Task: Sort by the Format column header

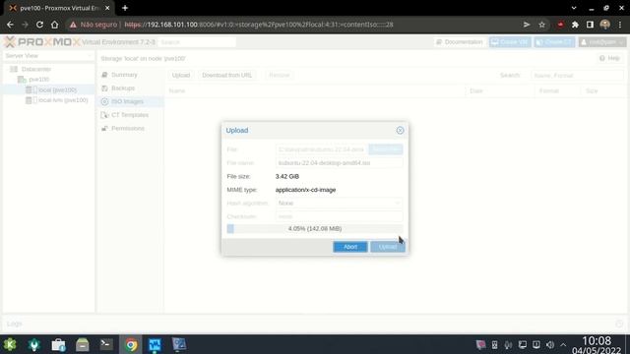Action: pyautogui.click(x=558, y=91)
